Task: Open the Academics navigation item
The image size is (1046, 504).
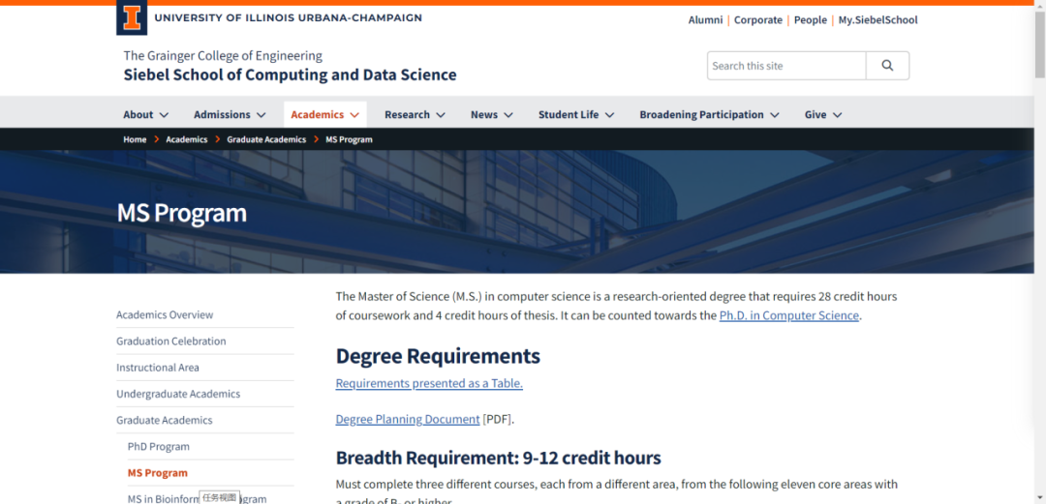Action: tap(317, 115)
